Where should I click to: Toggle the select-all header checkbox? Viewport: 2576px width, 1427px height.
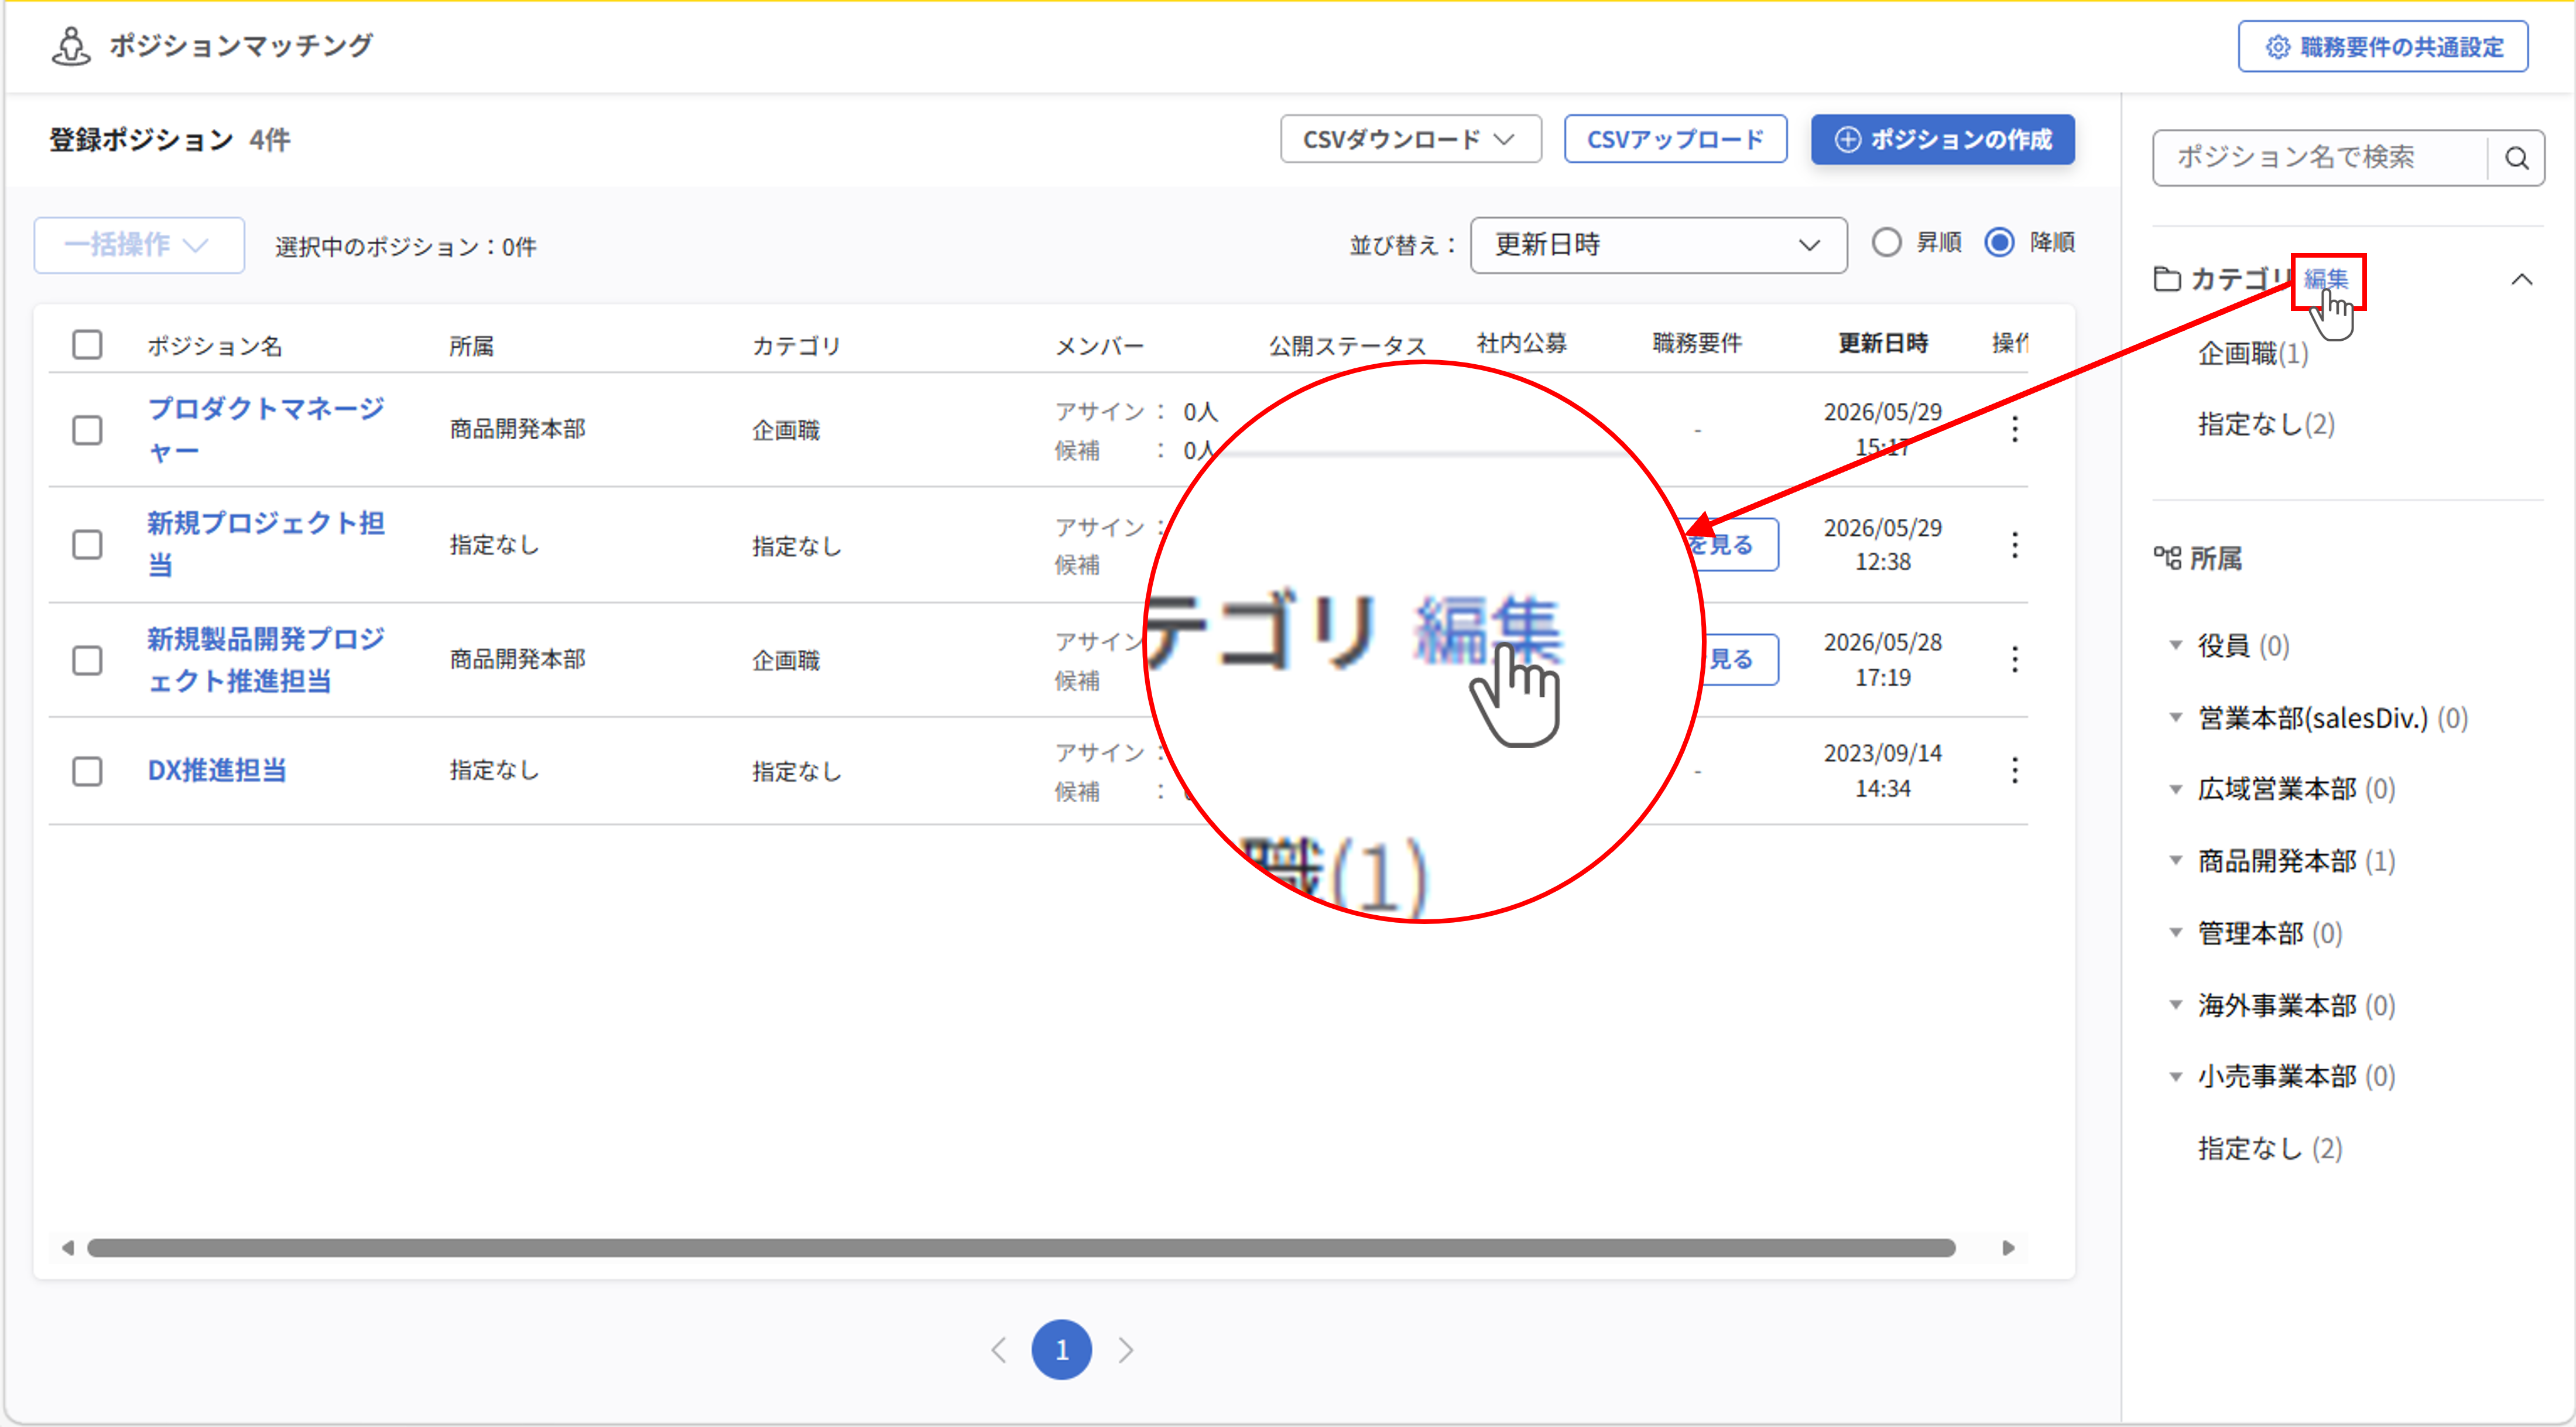pyautogui.click(x=87, y=345)
